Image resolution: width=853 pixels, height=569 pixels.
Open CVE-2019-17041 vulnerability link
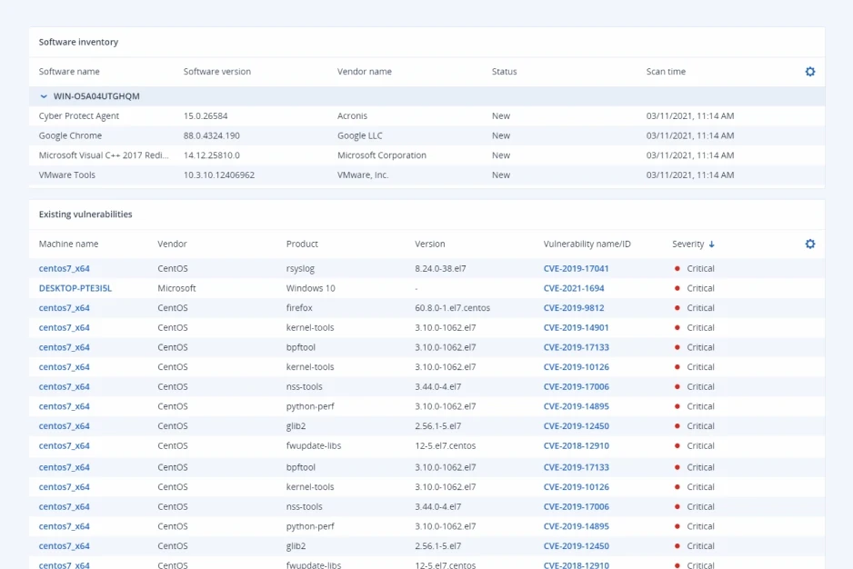[577, 268]
